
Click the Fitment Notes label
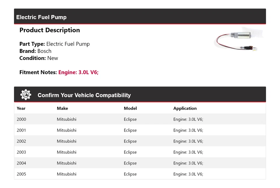pyautogui.click(x=38, y=72)
